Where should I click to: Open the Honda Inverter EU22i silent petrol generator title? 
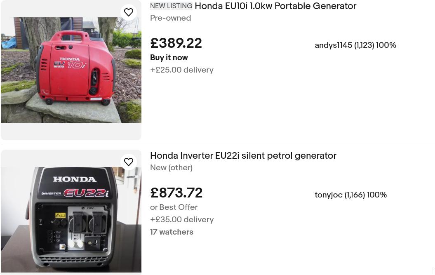pyautogui.click(x=243, y=156)
